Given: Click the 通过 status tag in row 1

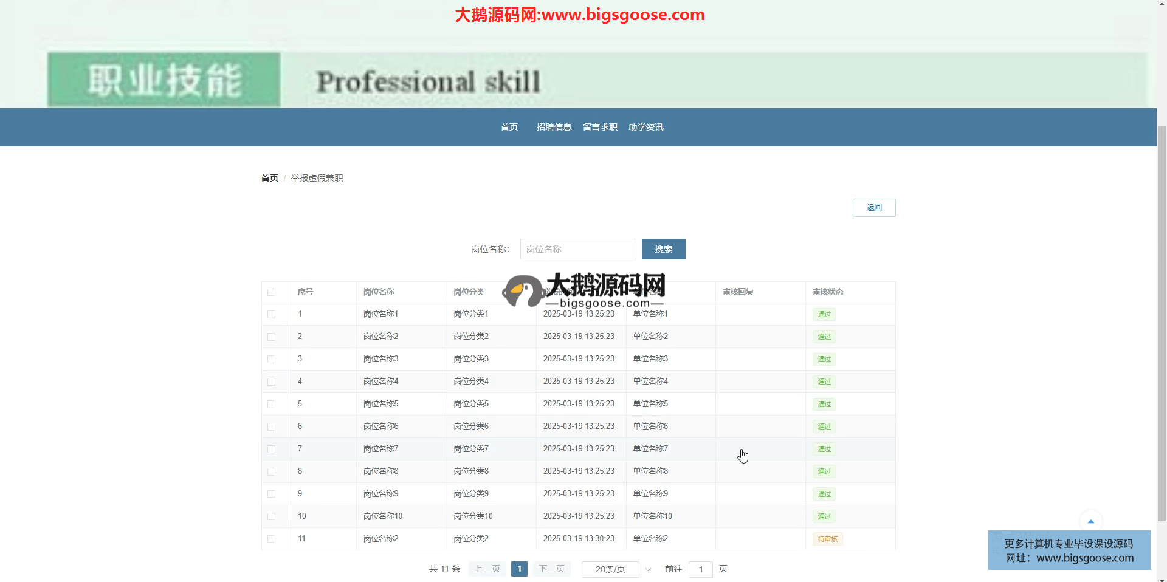Looking at the screenshot, I should [824, 315].
